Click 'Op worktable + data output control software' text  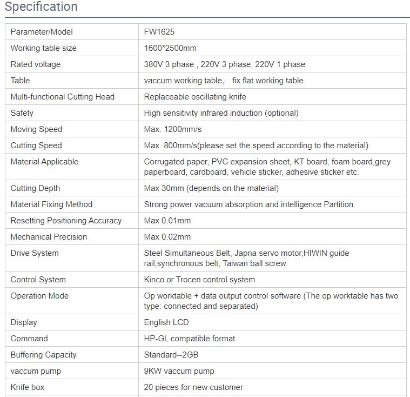pos(222,296)
